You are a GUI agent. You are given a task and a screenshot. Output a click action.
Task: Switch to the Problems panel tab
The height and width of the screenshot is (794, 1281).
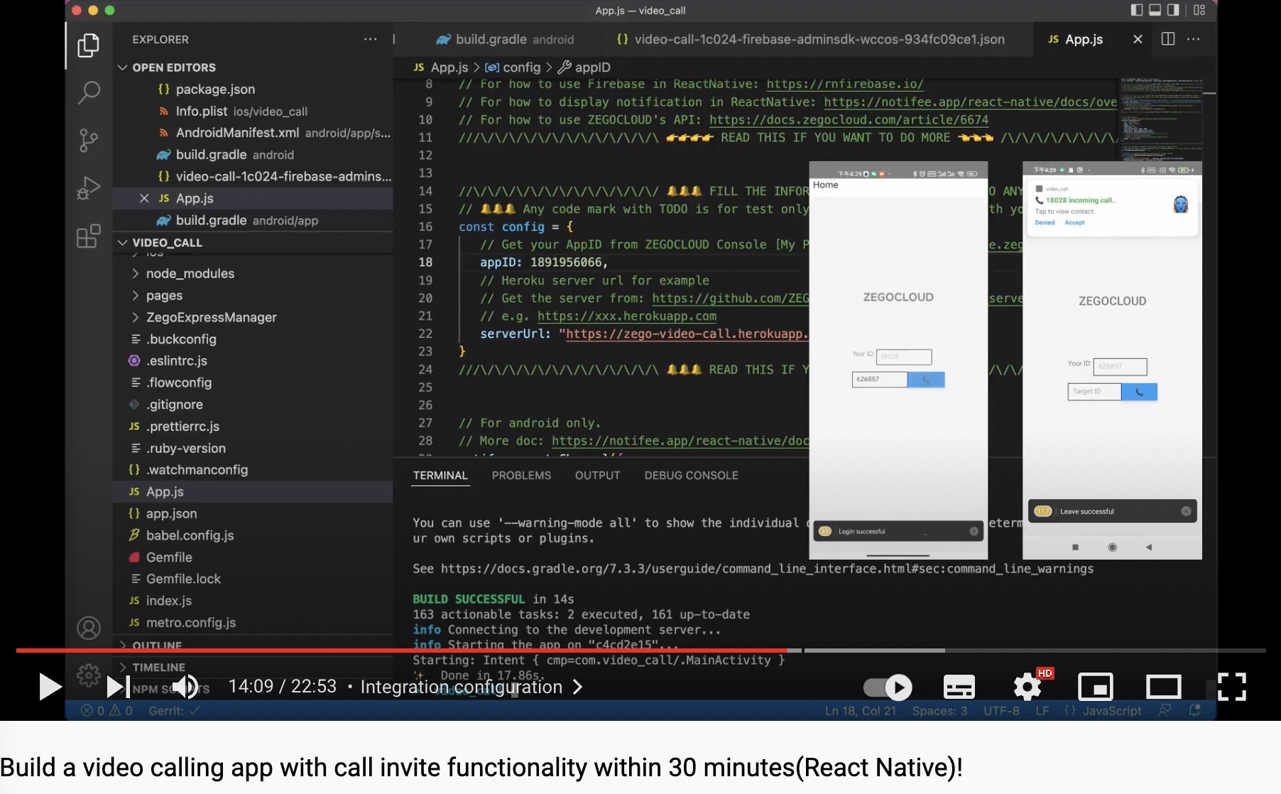(x=521, y=475)
